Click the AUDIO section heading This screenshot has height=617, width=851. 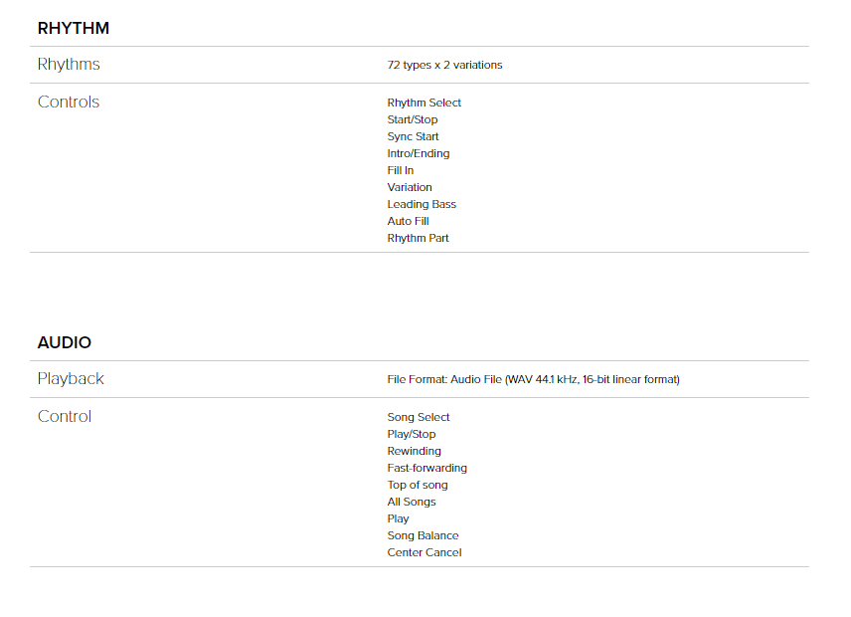(x=65, y=342)
